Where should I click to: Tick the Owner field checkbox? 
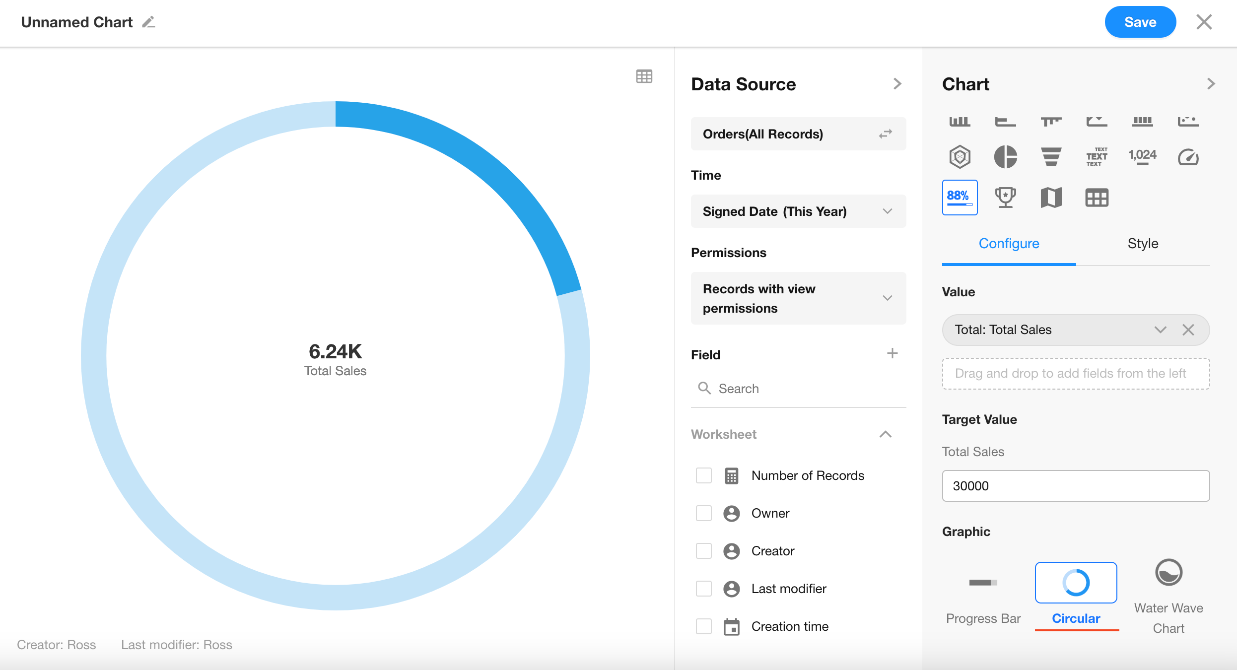[703, 513]
